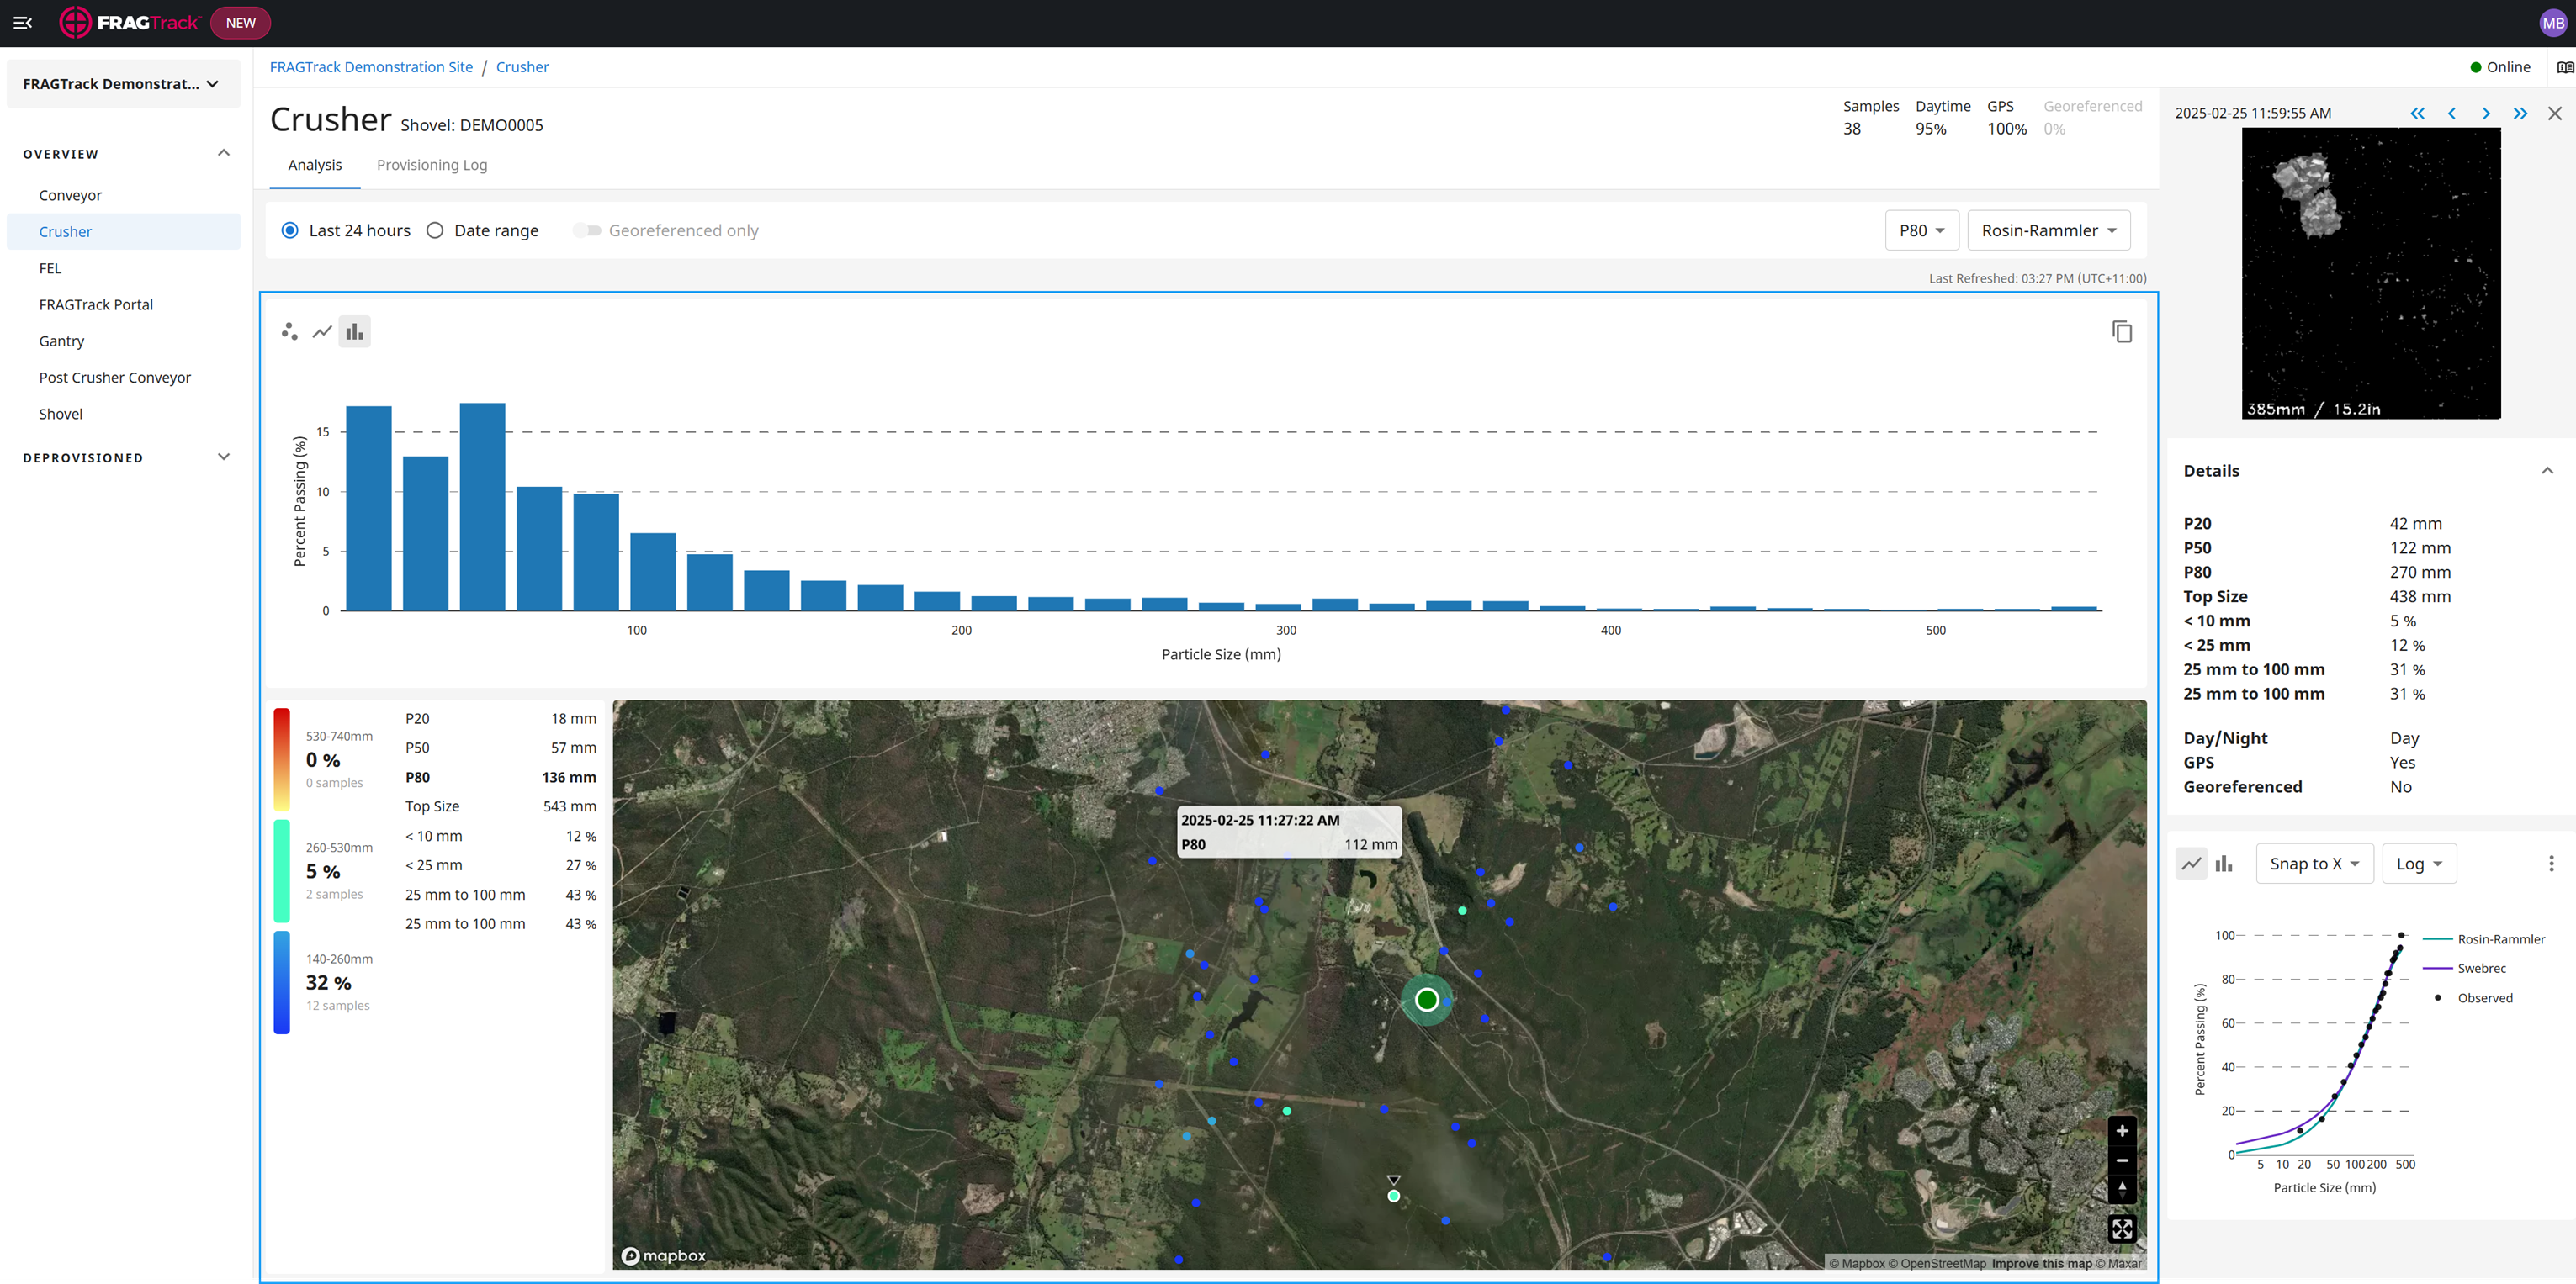The height and width of the screenshot is (1284, 2576).
Task: Open the Analysis tab
Action: [314, 165]
